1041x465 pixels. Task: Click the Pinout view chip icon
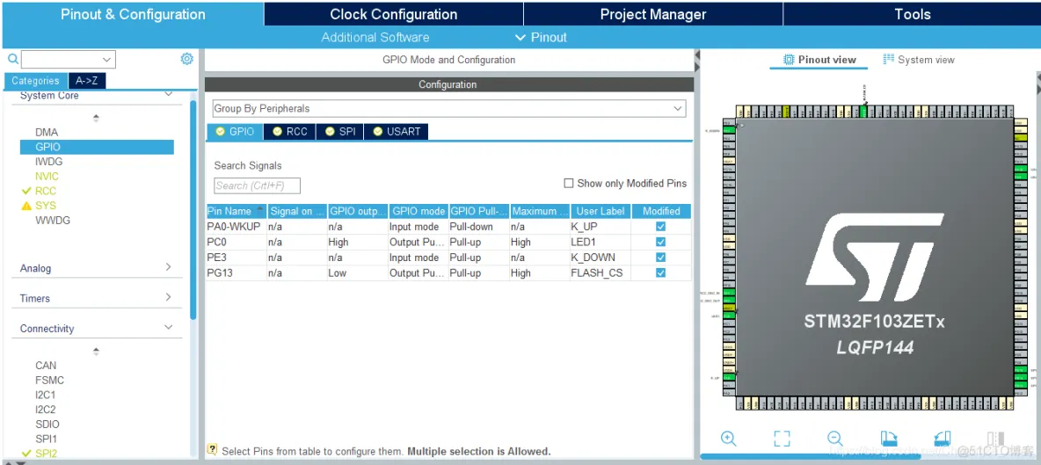(789, 60)
